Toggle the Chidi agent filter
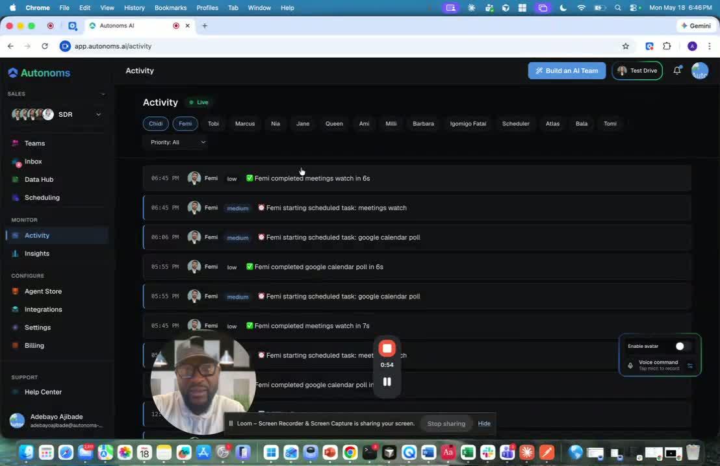Screen dimensions: 720x466 coord(156,123)
